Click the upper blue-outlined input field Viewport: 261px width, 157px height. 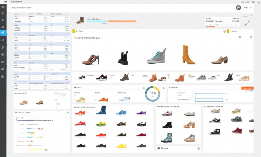click(209, 95)
